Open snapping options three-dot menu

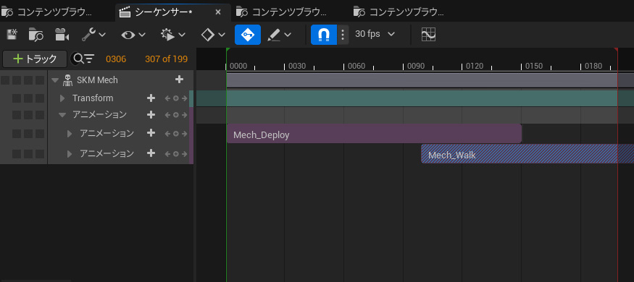point(343,35)
